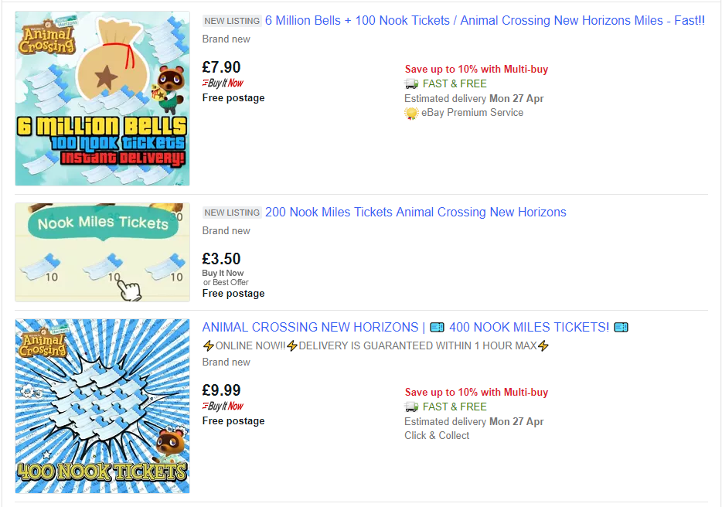Image resolution: width=722 pixels, height=507 pixels.
Task: Click the Multi-buy savings text on the £9.99 listing
Action: pyautogui.click(x=476, y=393)
